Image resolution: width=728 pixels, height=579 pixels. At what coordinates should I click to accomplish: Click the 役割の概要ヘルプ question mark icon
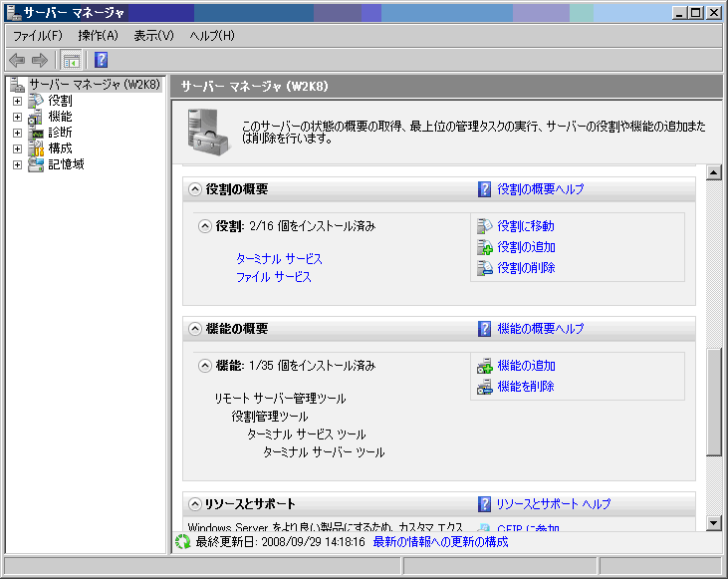[484, 189]
